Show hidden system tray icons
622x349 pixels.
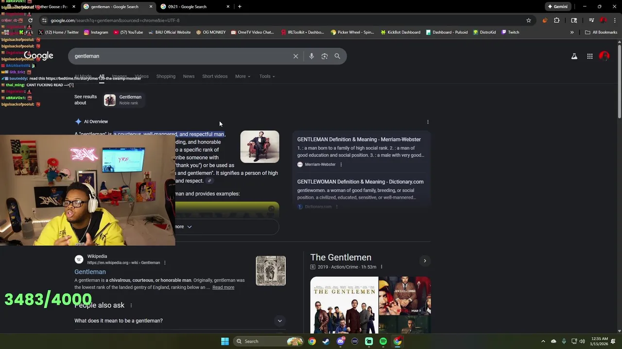(x=543, y=341)
